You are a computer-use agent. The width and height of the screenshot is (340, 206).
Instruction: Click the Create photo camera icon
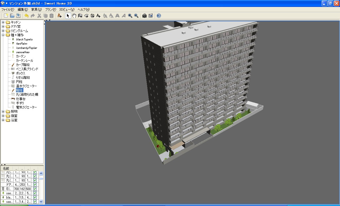(x=144, y=16)
